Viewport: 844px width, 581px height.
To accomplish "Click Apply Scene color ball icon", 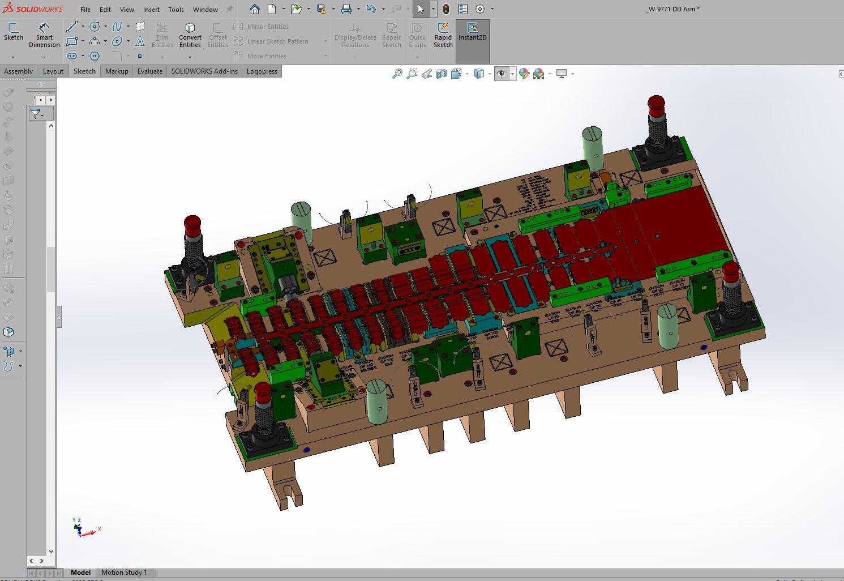I will coord(538,74).
